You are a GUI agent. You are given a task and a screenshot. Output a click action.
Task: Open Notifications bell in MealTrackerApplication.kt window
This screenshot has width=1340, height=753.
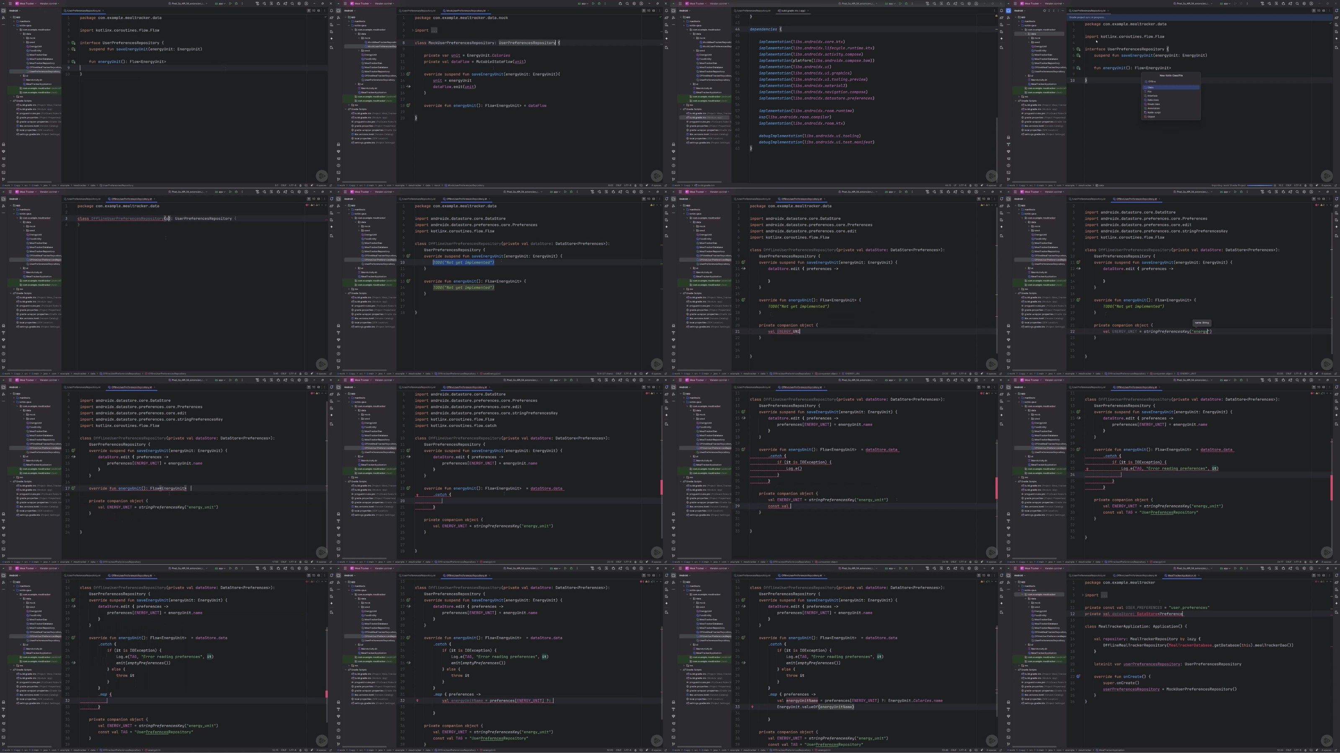tap(1337, 575)
